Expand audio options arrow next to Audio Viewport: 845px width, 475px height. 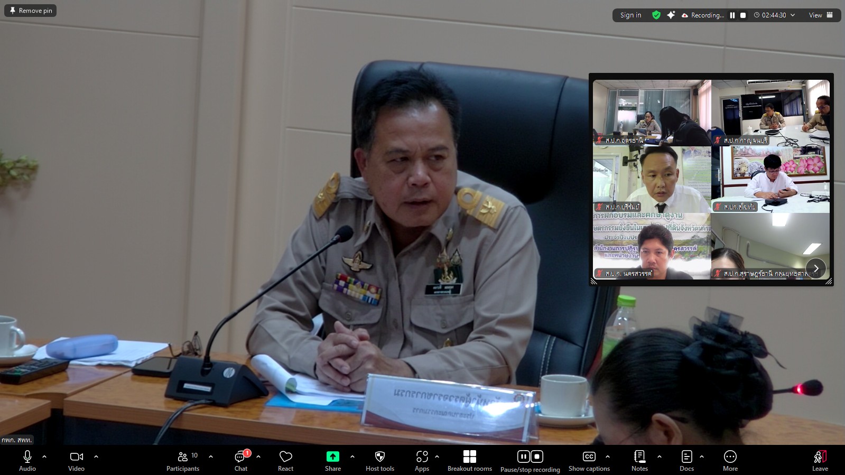tap(44, 457)
